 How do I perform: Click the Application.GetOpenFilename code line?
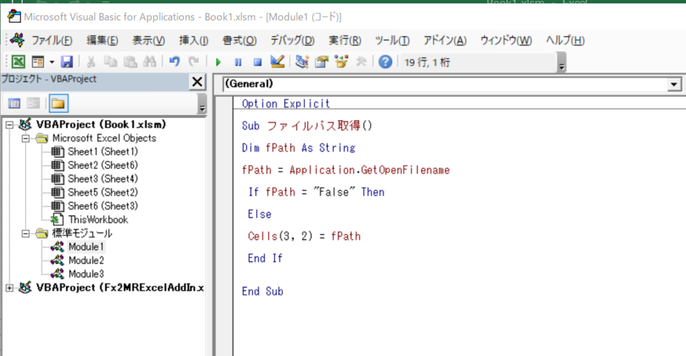(346, 170)
